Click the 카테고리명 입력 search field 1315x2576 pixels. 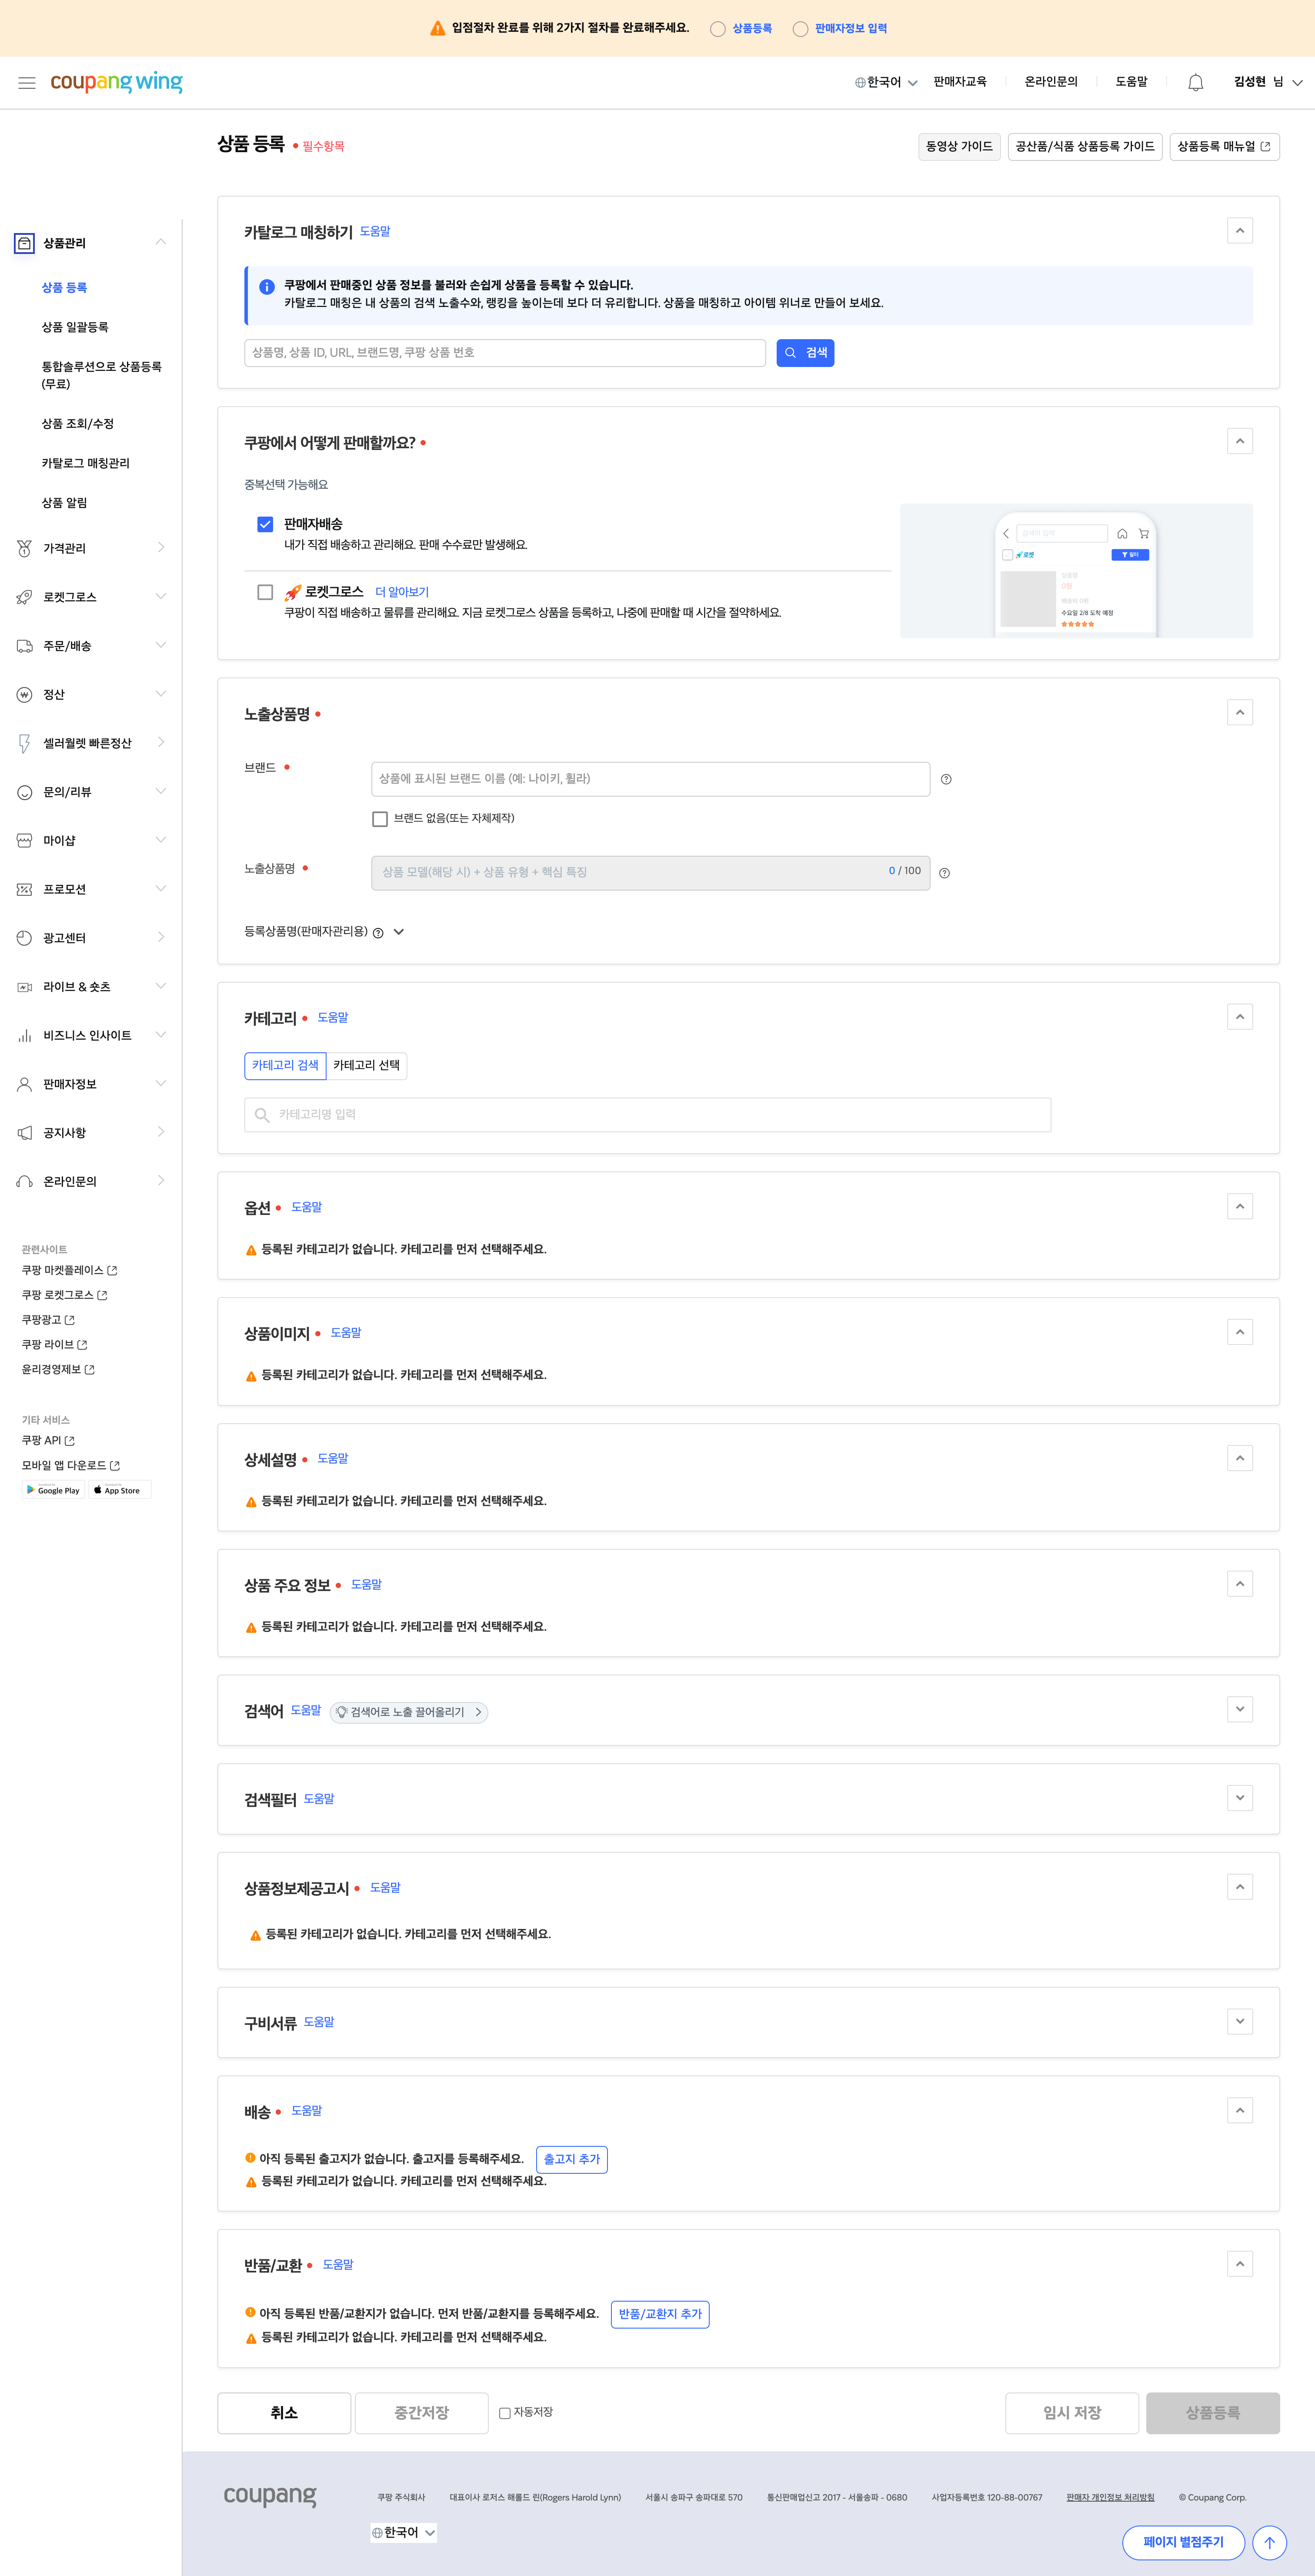tap(648, 1115)
